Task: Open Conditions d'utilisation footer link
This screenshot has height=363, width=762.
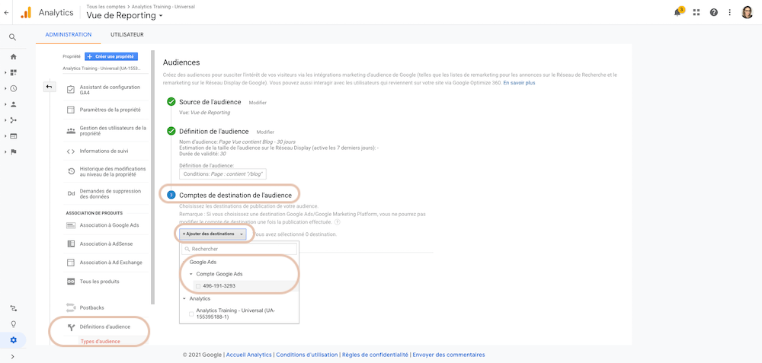Action: coord(306,355)
